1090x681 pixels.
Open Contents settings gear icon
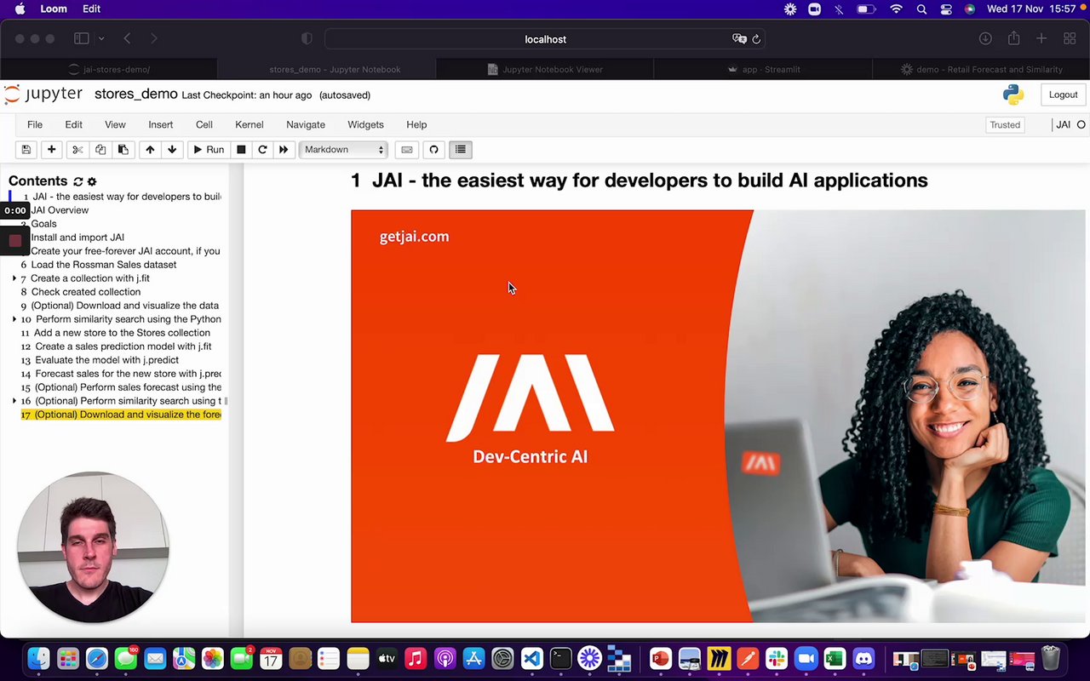point(92,181)
